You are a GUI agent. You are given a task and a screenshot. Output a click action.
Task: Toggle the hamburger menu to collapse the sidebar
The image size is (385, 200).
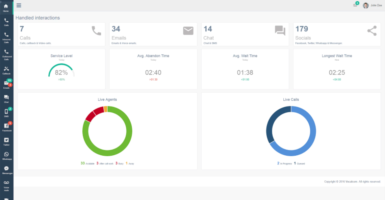(x=19, y=5)
